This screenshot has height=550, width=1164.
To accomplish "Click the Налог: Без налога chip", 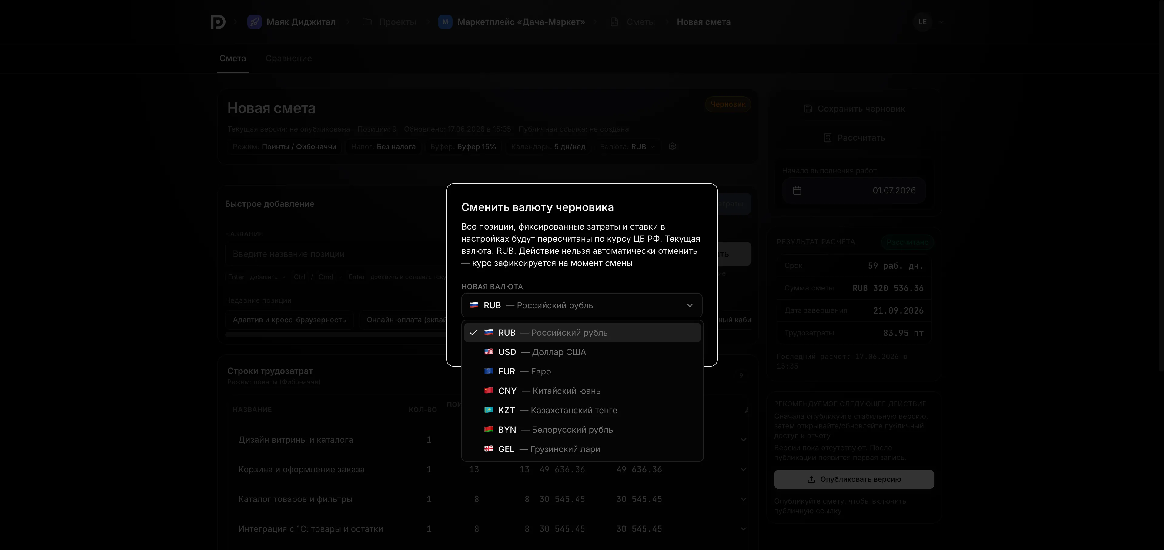I will 383,147.
